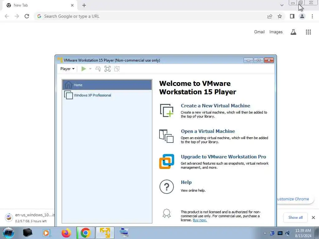Click Send Ctrl+Alt+Del toolbar icon
This screenshot has width=319, height=239.
[98, 69]
